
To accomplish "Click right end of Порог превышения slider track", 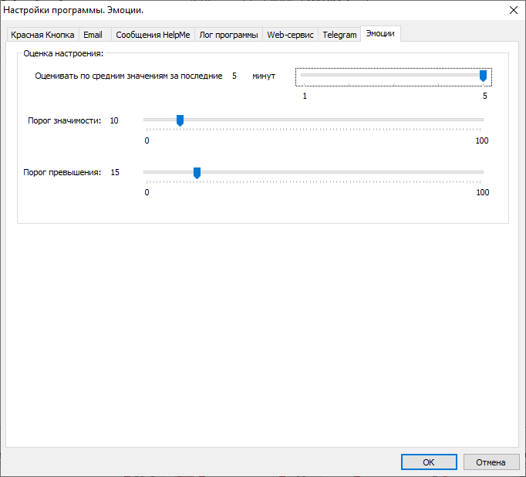I will pyautogui.click(x=480, y=172).
